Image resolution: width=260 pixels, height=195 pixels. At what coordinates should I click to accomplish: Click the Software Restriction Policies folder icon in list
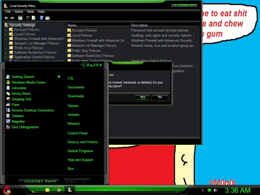click(x=69, y=56)
